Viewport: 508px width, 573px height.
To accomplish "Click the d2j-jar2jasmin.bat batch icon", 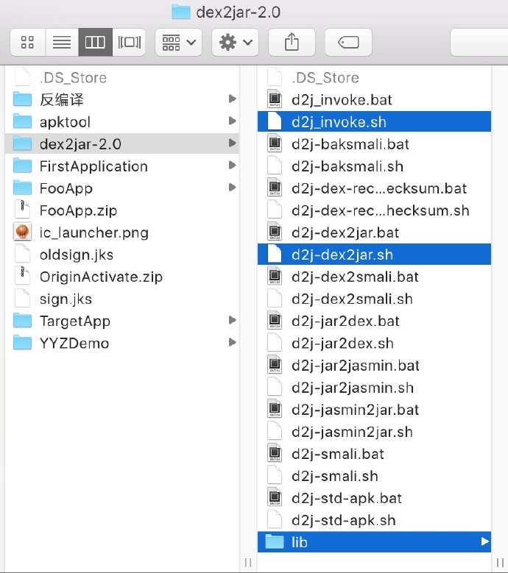I will [x=275, y=365].
